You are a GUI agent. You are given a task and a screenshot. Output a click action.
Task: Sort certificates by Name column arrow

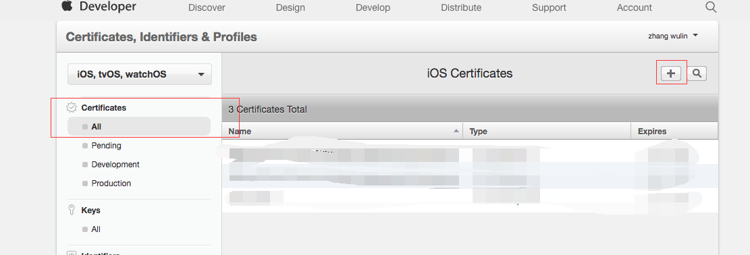[456, 131]
